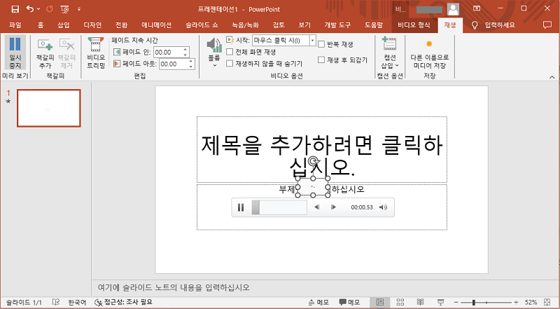This screenshot has width=560, height=309.
Task: Click the Save icon in quick access toolbar
Action: pyautogui.click(x=15, y=9)
